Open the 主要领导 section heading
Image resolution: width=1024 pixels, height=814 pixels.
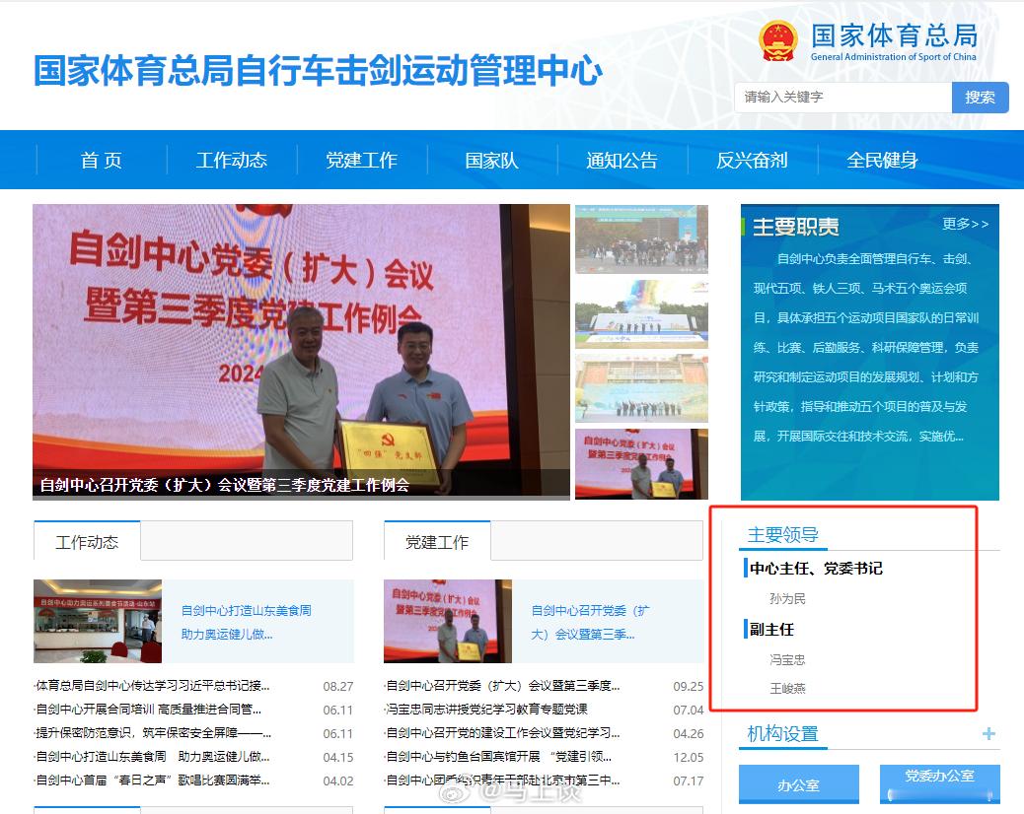point(783,535)
